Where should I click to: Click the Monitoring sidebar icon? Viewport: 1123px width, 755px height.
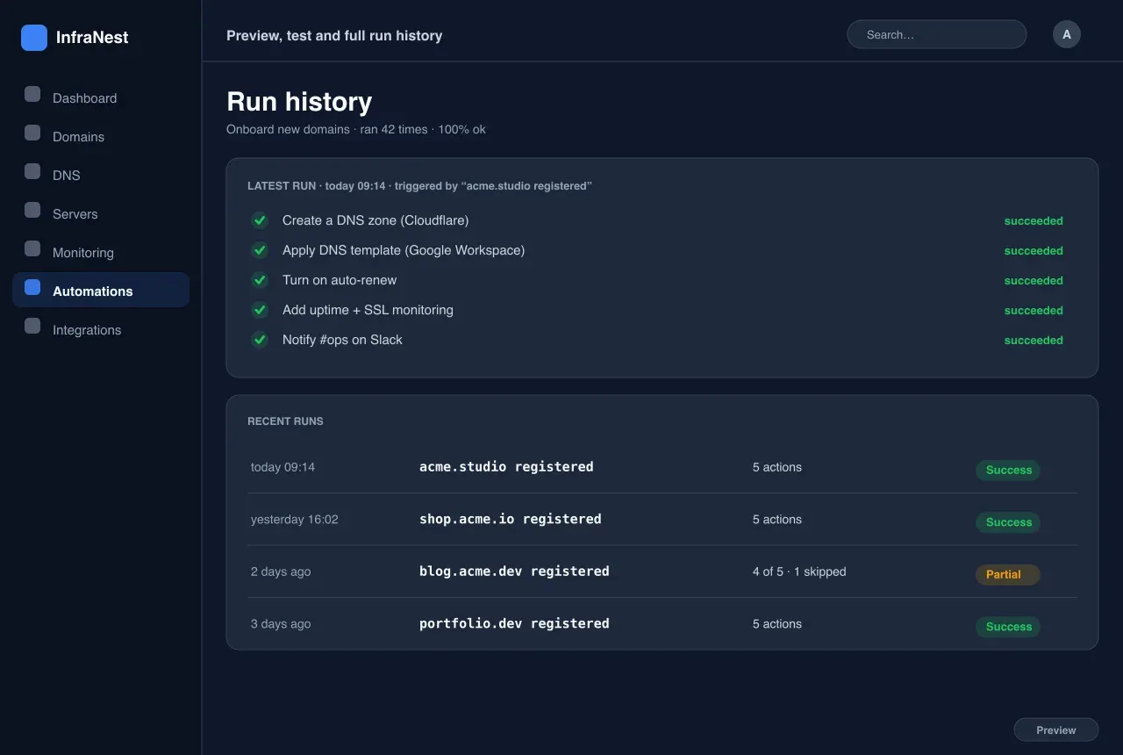coord(32,248)
